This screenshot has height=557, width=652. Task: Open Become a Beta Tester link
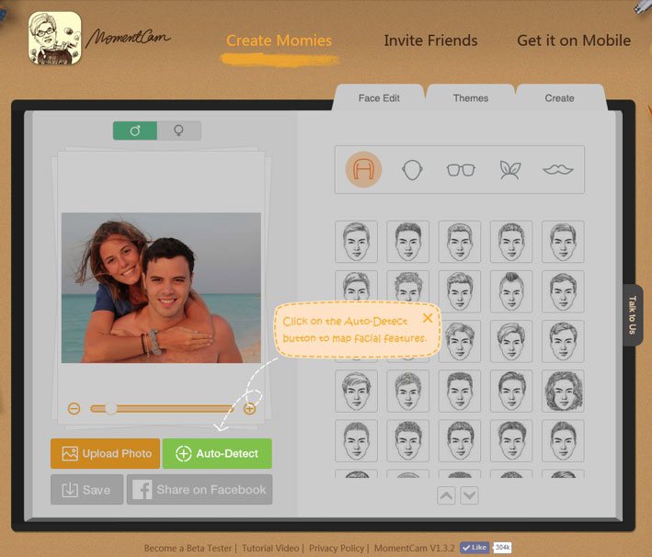click(x=188, y=548)
